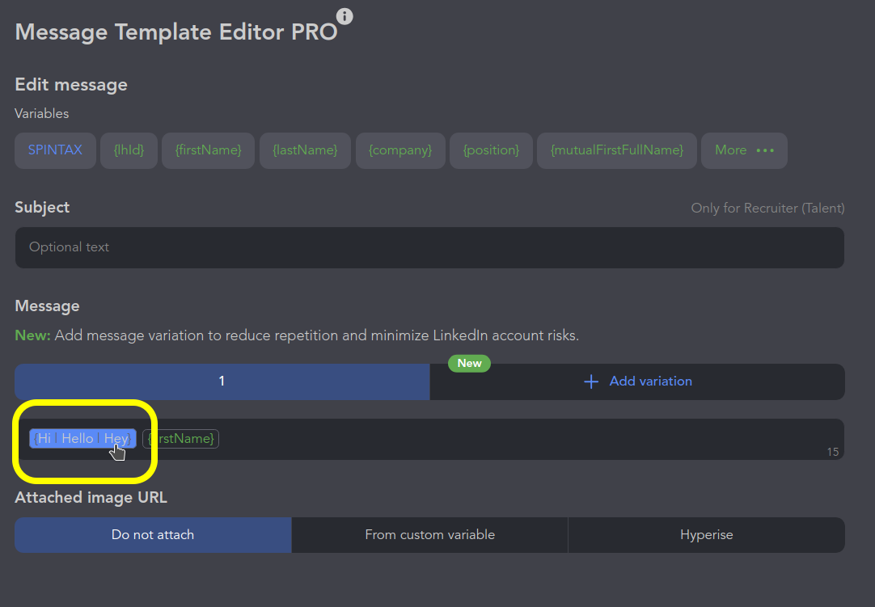Click the New badge above Add variation
Image resolution: width=875 pixels, height=607 pixels.
[469, 364]
